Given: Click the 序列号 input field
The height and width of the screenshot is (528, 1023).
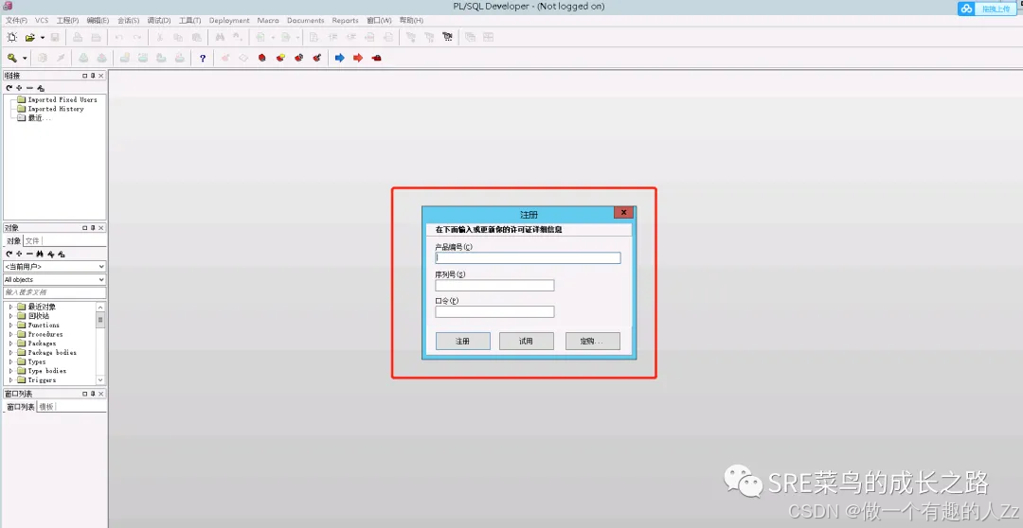Looking at the screenshot, I should 494,286.
